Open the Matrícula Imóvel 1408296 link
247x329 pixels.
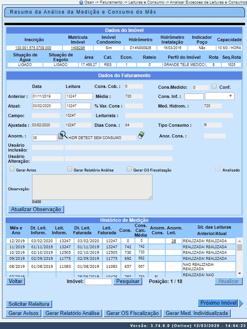(x=77, y=48)
